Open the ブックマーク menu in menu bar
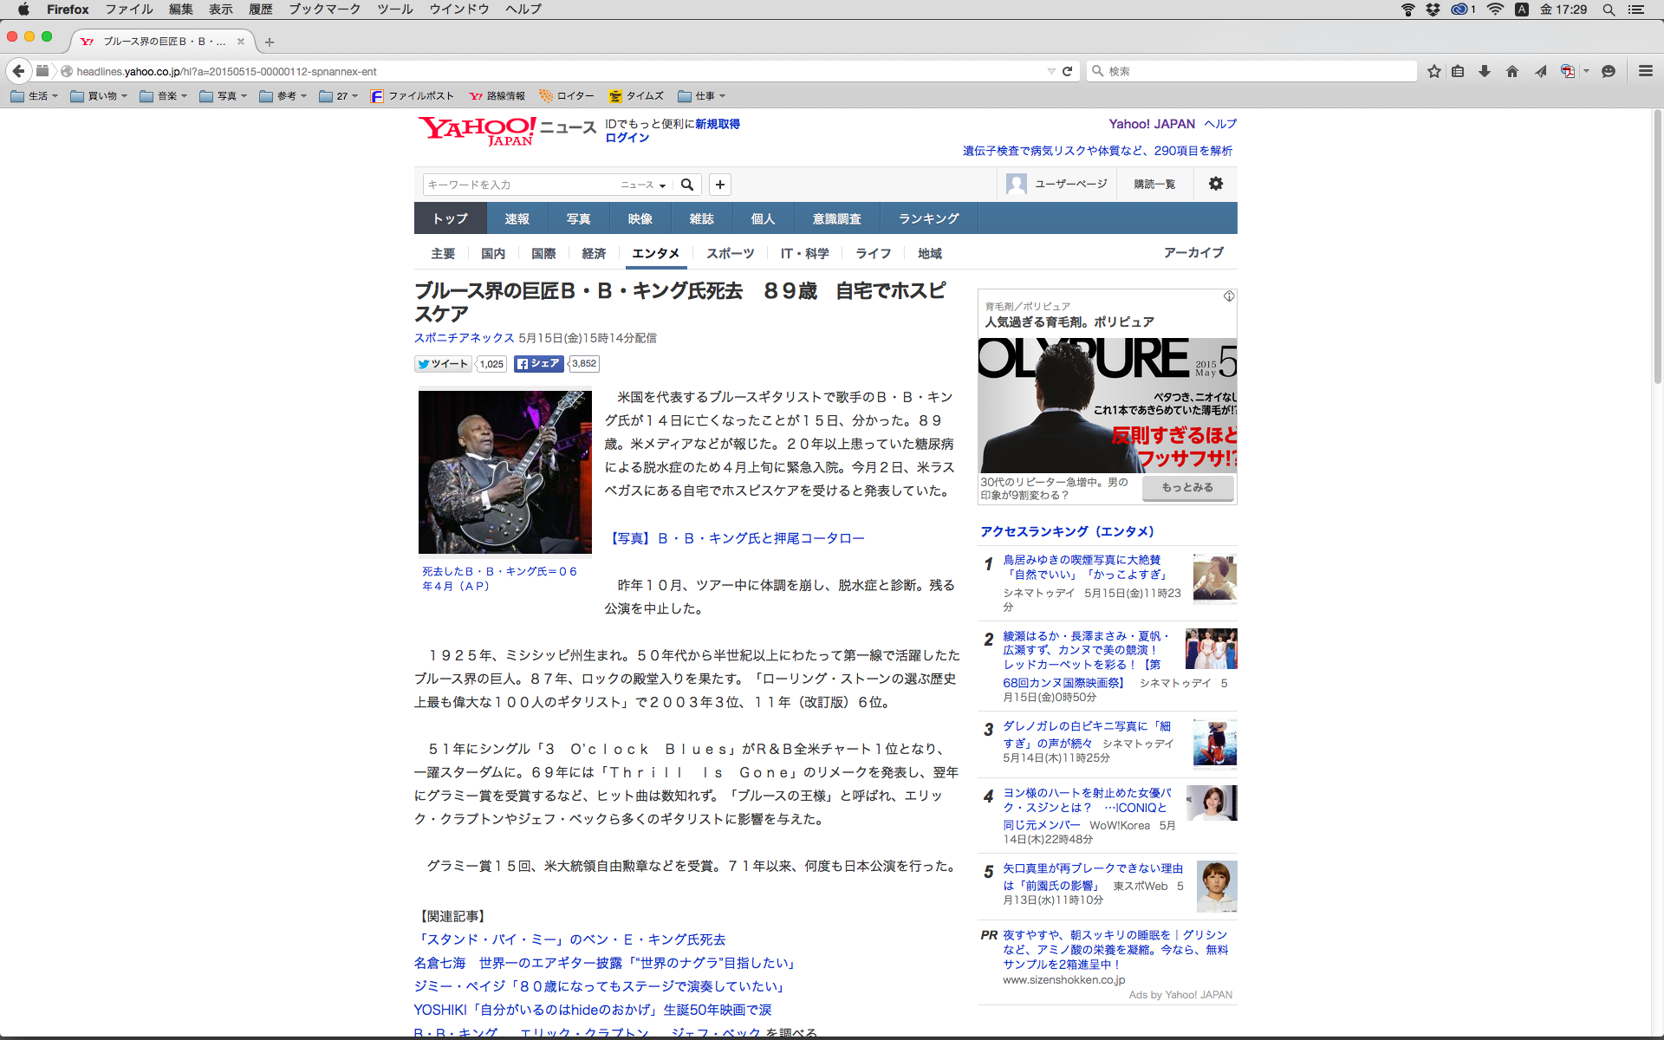This screenshot has width=1664, height=1040. tap(324, 9)
